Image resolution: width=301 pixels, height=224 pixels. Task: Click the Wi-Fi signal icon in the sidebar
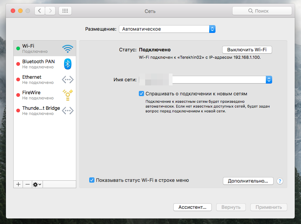click(68, 49)
